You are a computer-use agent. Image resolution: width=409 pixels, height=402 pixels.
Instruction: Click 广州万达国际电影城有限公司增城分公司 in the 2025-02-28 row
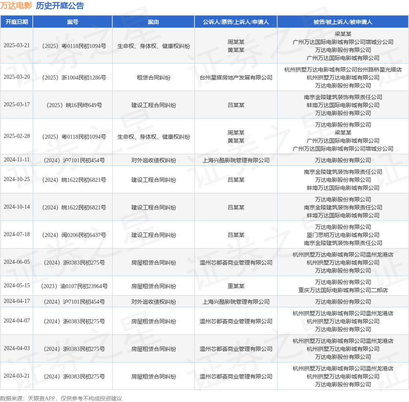click(x=343, y=149)
